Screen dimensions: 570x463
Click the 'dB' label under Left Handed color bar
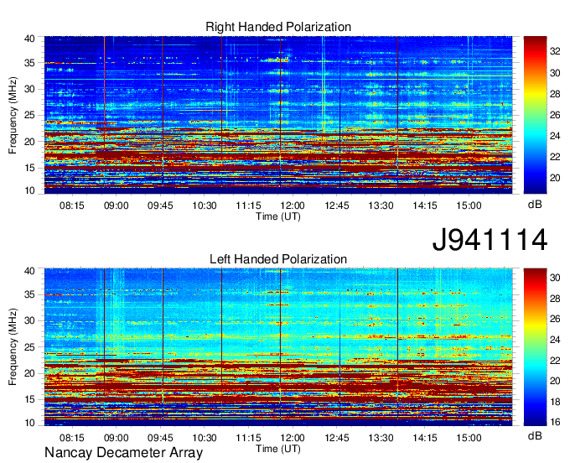[x=535, y=435]
